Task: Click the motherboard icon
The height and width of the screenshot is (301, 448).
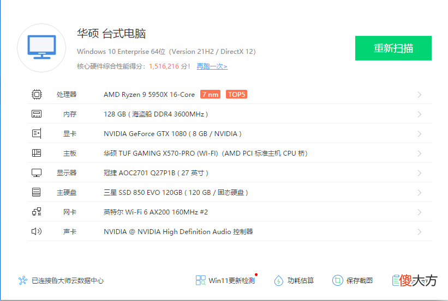Action: tap(37, 153)
